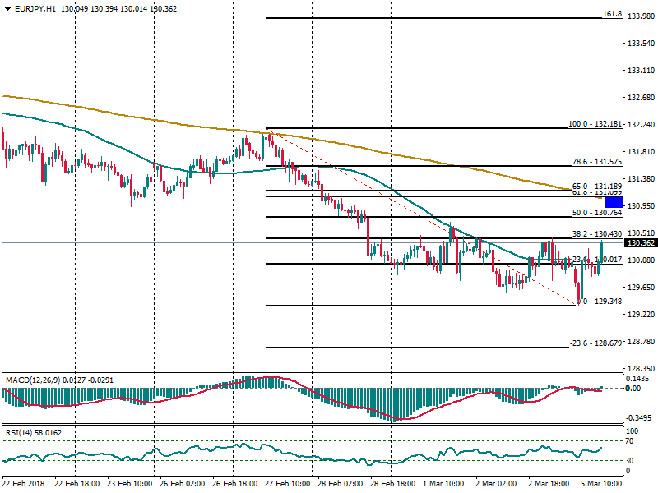This screenshot has width=658, height=493.
Task: Select the 78.6 - 131.575 Fibonacci label
Action: [595, 162]
